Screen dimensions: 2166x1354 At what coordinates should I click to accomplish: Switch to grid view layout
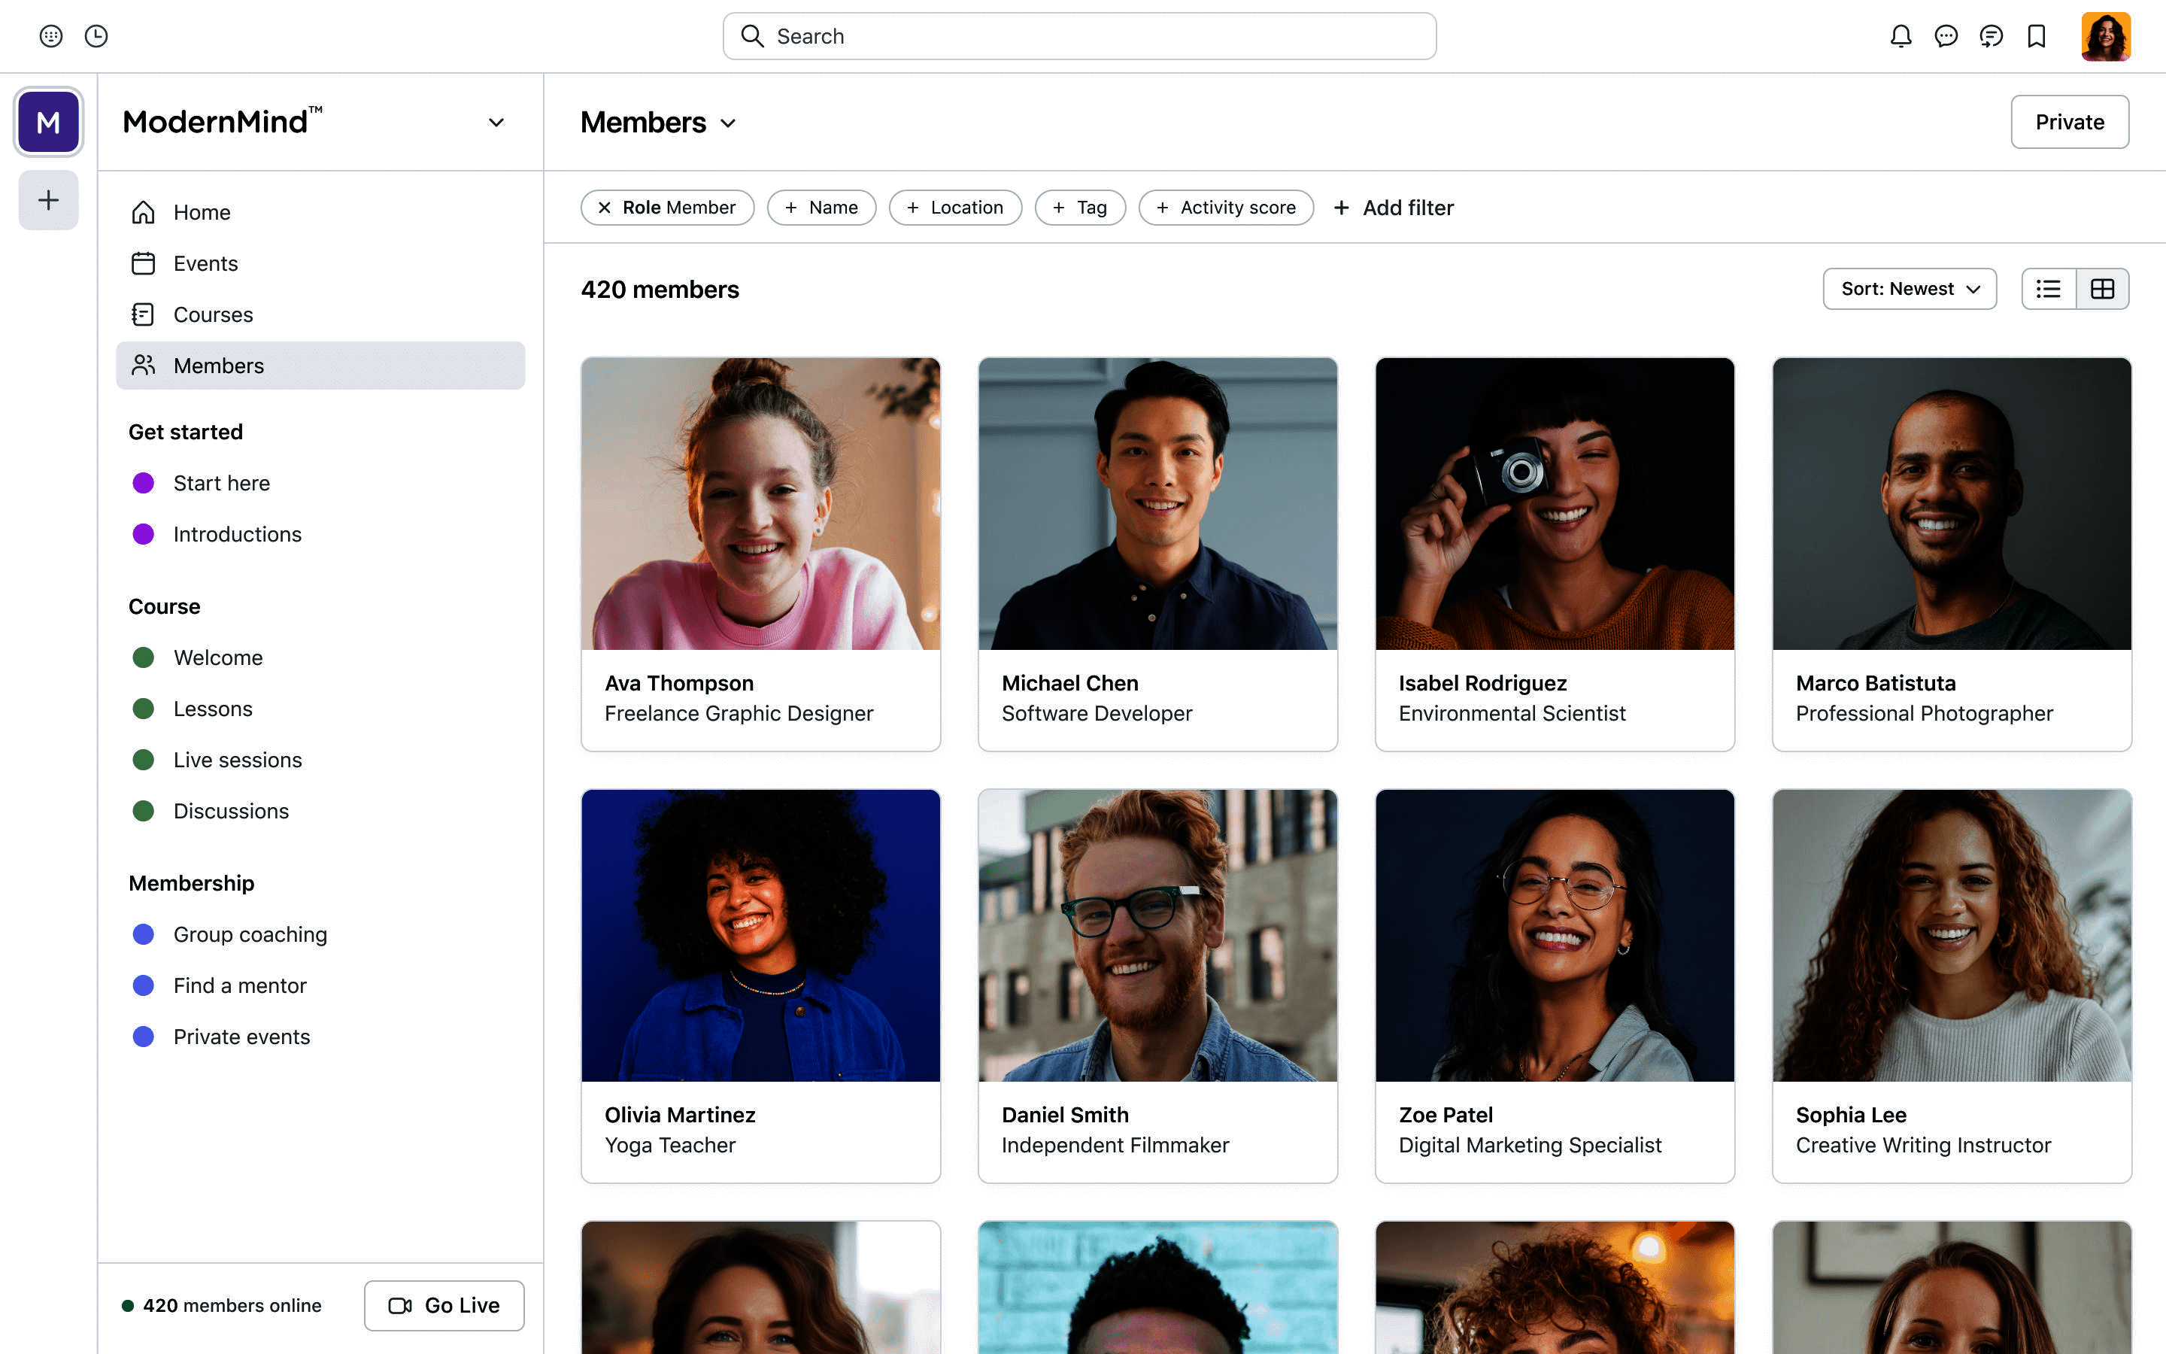[2103, 288]
